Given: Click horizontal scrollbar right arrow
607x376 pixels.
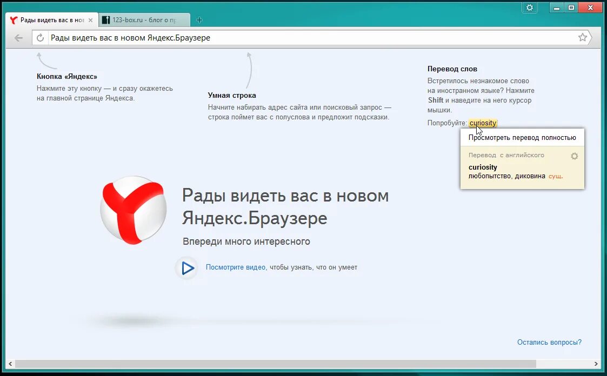Looking at the screenshot, I should (596, 364).
